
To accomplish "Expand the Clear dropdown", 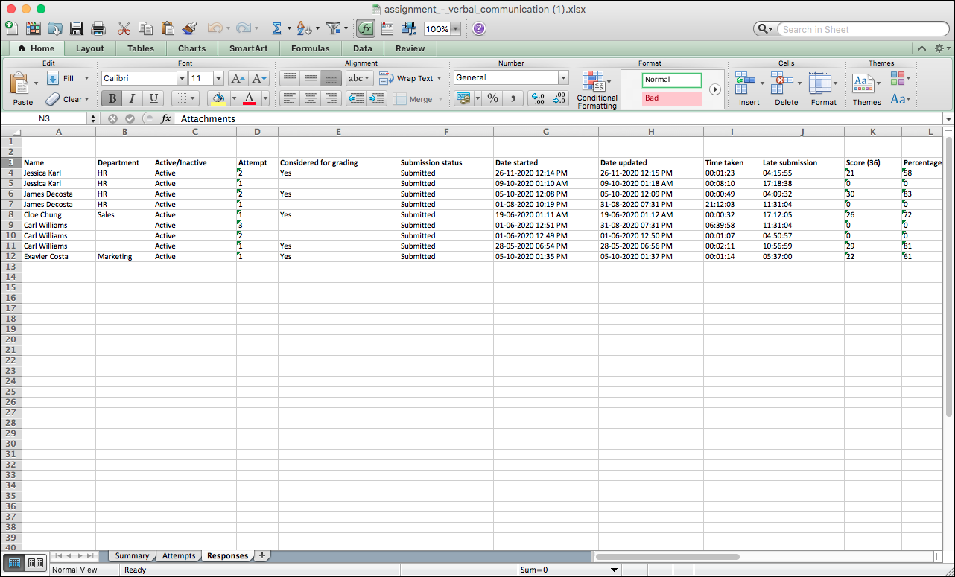I will pyautogui.click(x=86, y=99).
